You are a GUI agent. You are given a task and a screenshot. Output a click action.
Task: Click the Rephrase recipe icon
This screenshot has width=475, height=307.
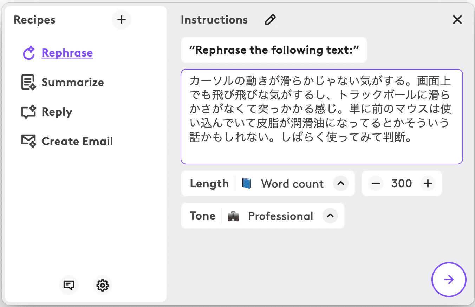tap(29, 53)
